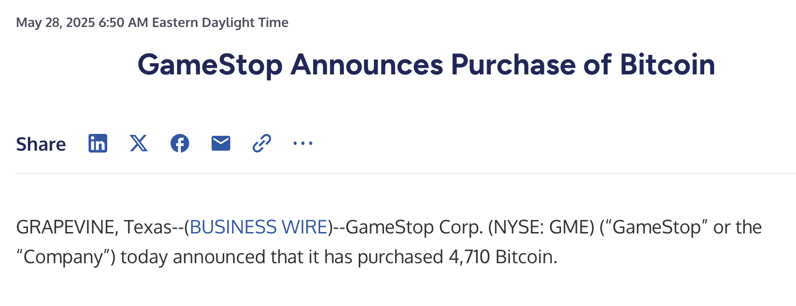
Task: Click the 4,710 Bitcoin figure
Action: point(502,257)
